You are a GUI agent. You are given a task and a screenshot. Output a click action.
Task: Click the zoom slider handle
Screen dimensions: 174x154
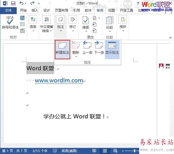[x=135, y=151]
